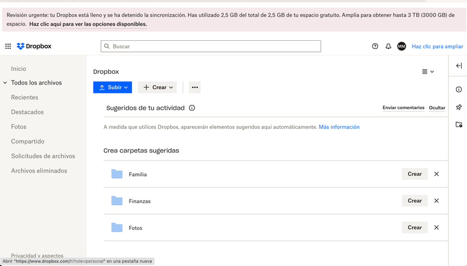
Task: Create the Familia folder
Action: point(414,174)
